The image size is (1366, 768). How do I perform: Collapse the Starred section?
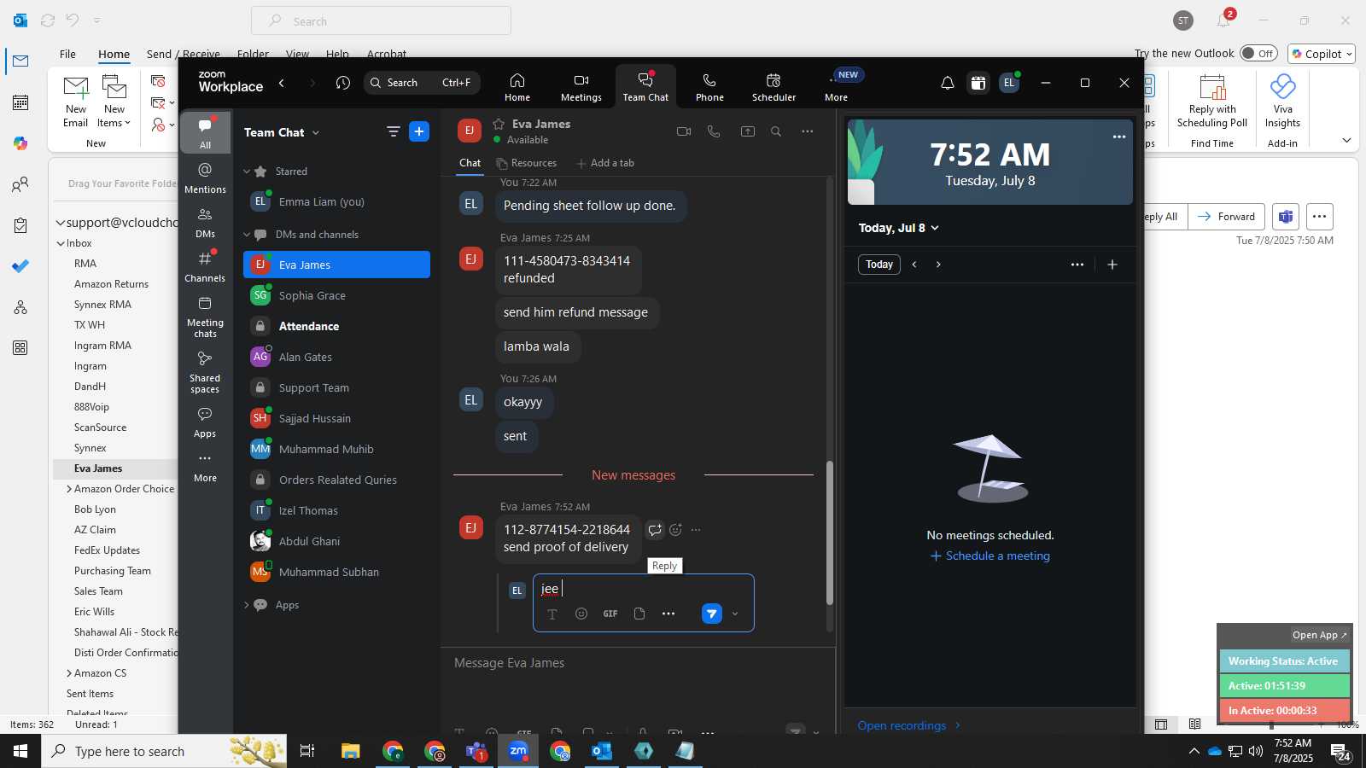247,172
